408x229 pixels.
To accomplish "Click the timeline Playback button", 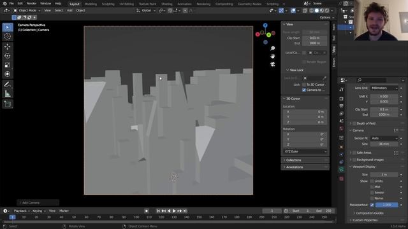I will (x=22, y=211).
